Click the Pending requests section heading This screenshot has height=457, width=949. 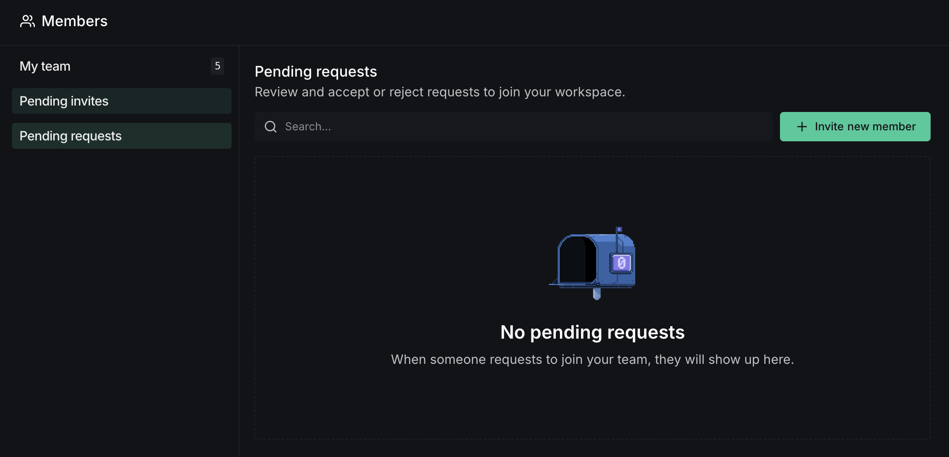pyautogui.click(x=316, y=72)
